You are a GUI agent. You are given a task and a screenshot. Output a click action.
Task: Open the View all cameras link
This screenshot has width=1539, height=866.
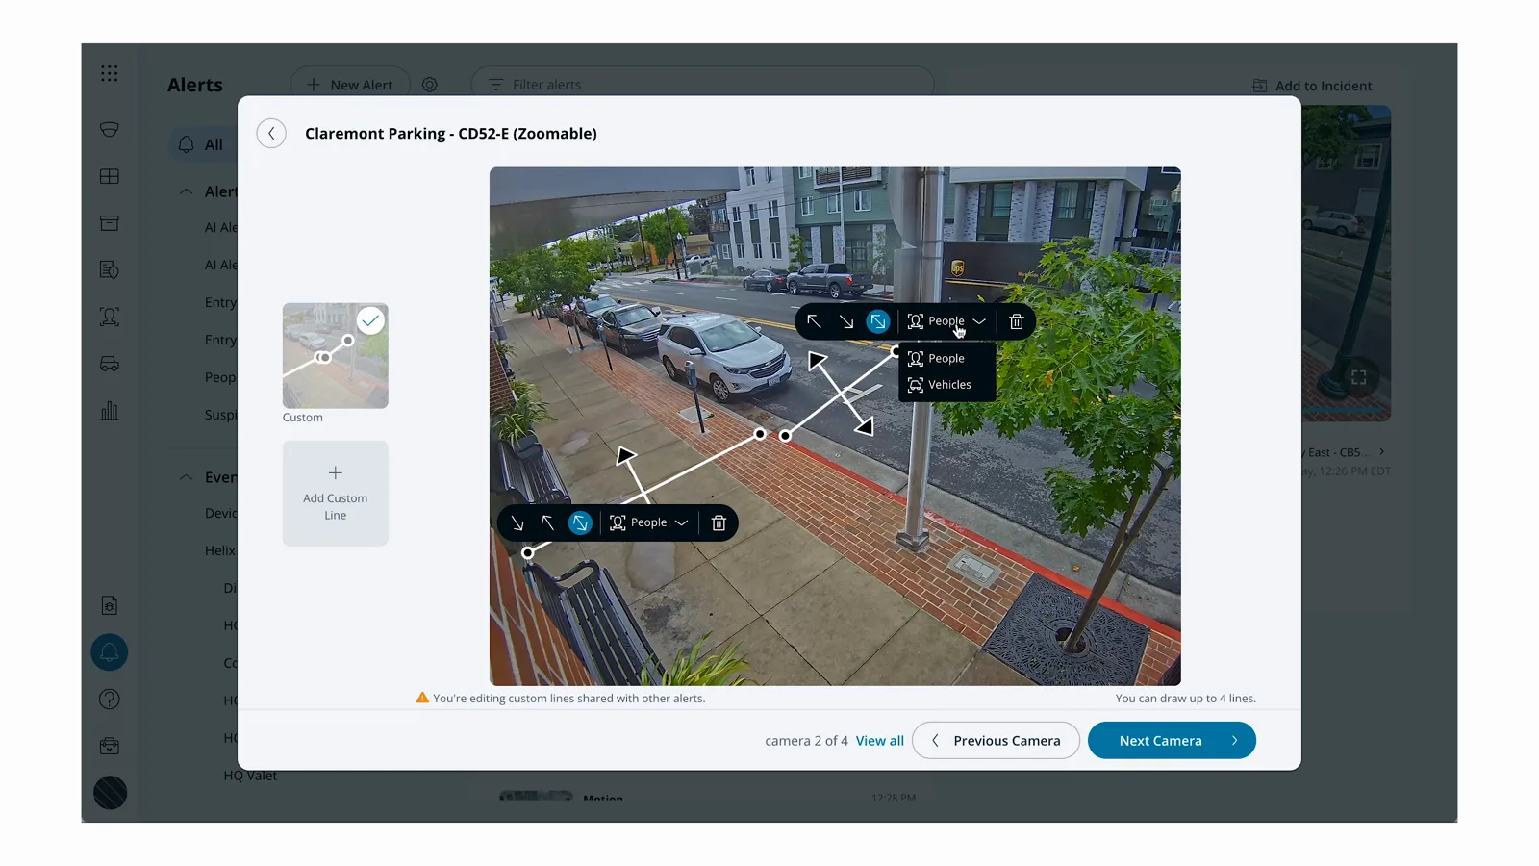click(880, 741)
